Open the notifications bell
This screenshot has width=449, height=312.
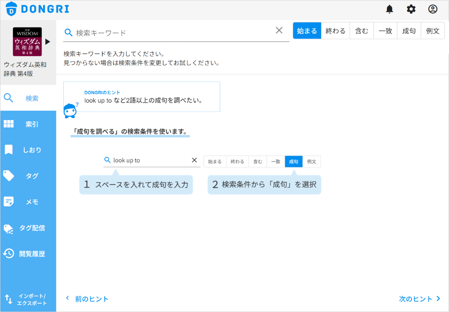[389, 9]
